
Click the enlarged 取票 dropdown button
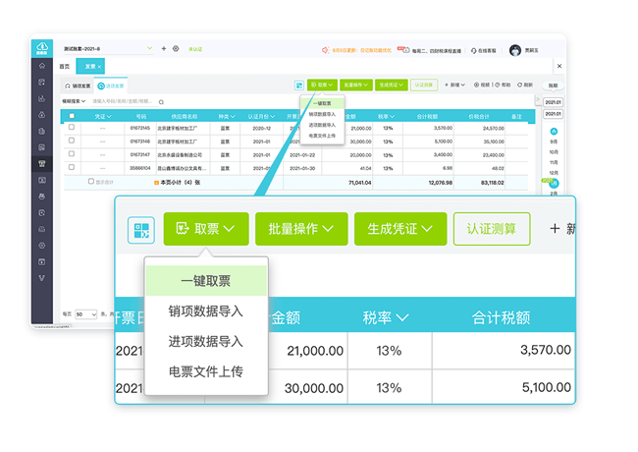point(206,229)
